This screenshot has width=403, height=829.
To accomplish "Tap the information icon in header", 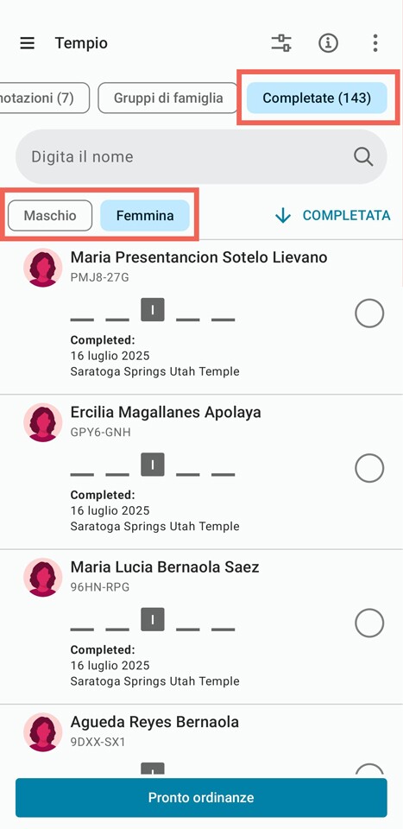I will 329,43.
